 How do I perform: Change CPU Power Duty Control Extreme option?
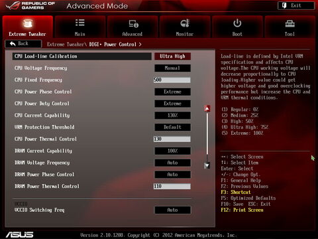pos(172,104)
